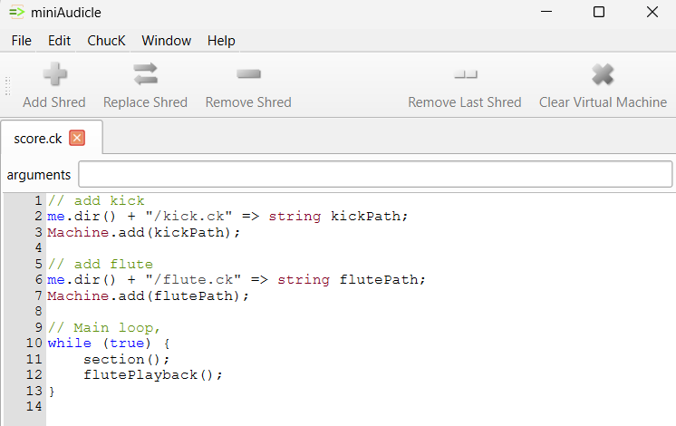Maximize the miniAudicle window
Viewport: 676px width, 426px height.
click(599, 12)
